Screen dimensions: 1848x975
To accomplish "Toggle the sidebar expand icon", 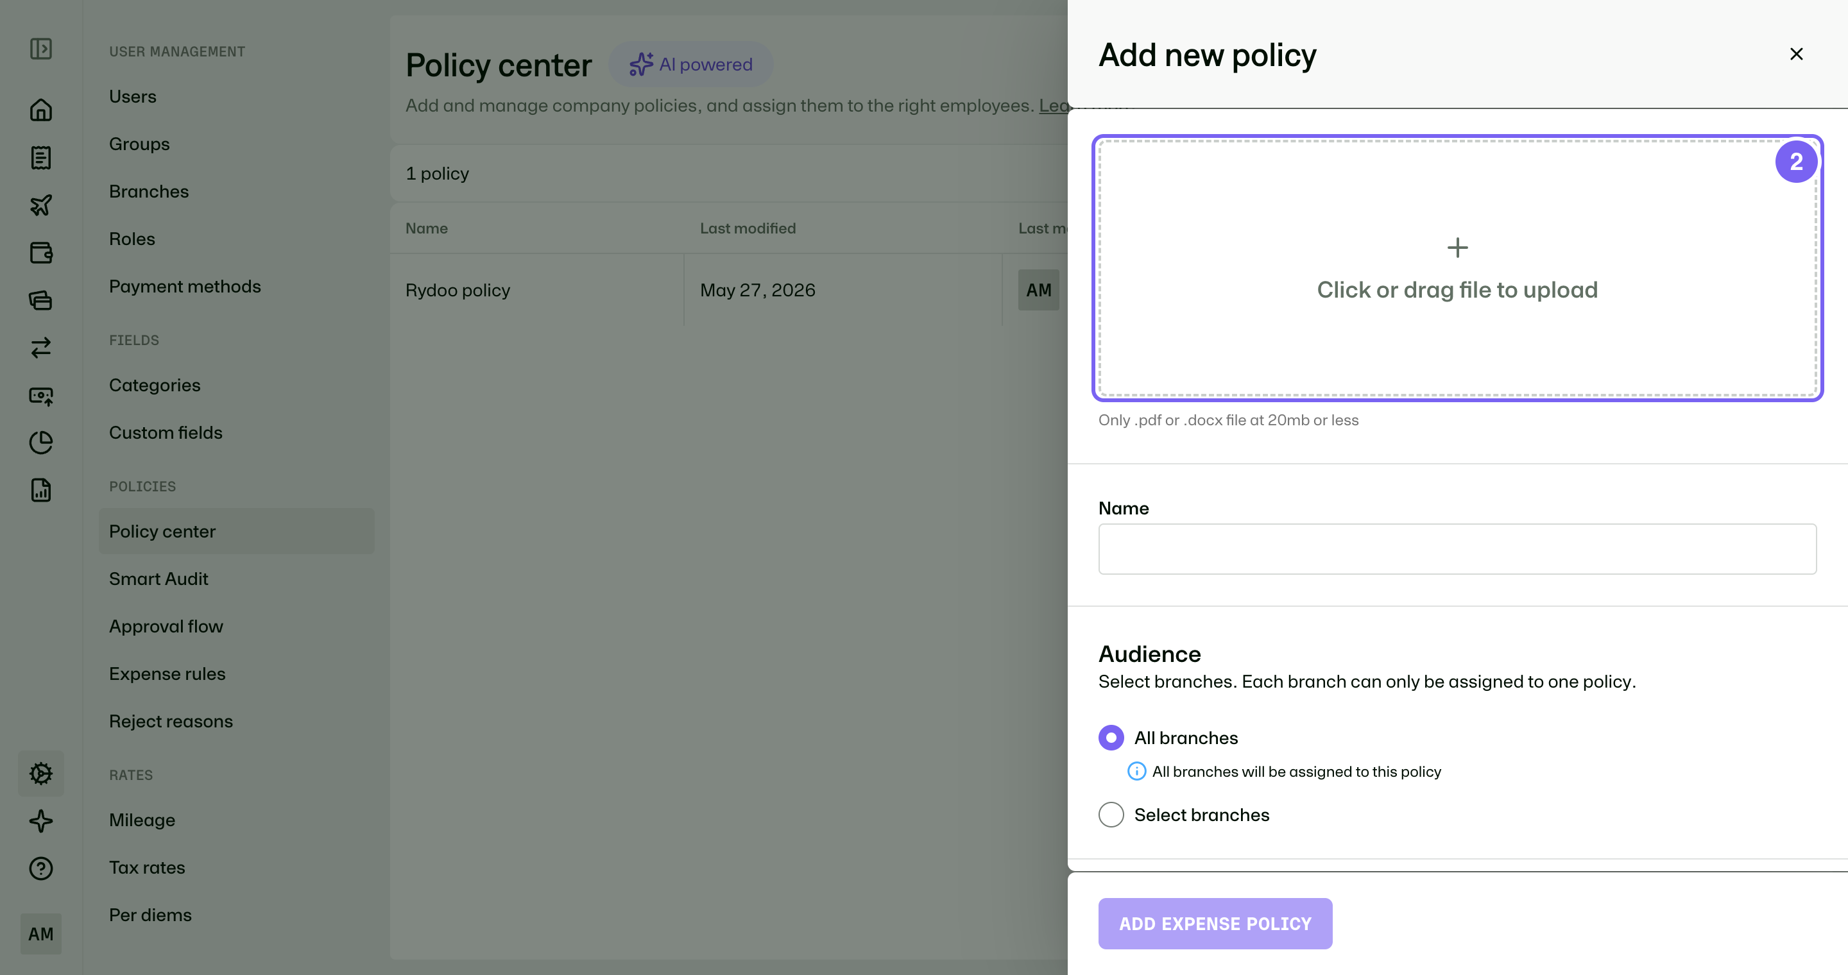I will point(41,49).
